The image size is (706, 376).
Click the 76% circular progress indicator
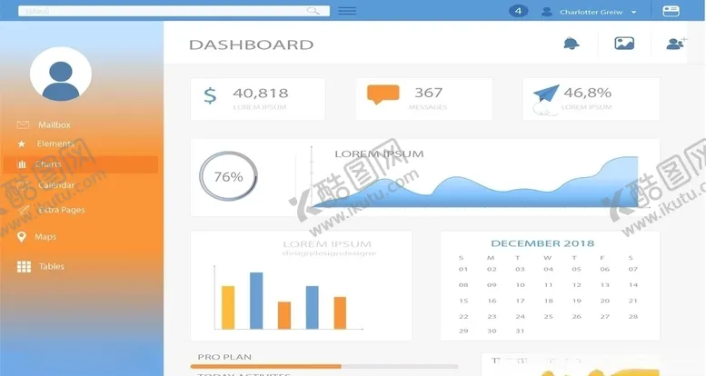[228, 177]
